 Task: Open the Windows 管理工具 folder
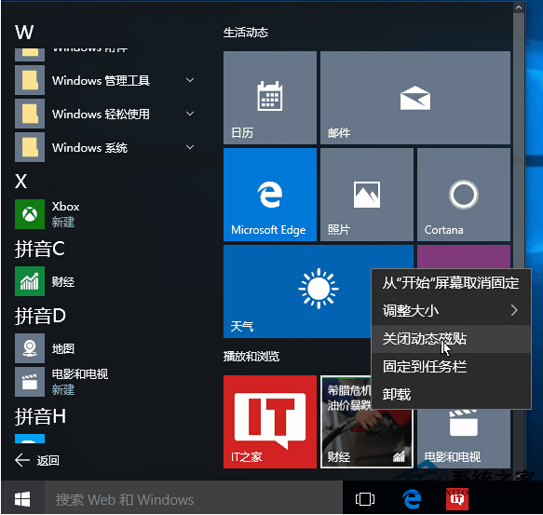(104, 80)
